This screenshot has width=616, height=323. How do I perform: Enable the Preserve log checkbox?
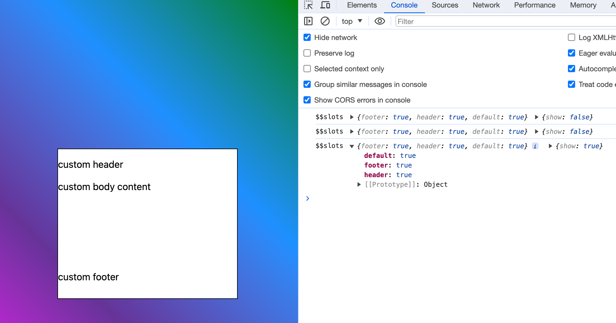coord(307,53)
